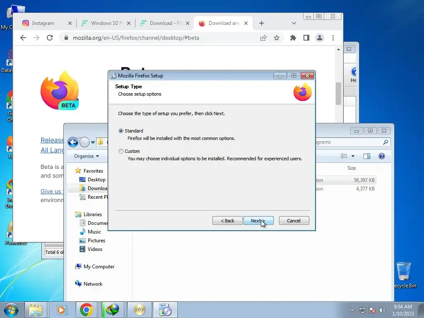Viewport: 424px width, 318px height.
Task: Open the Windows Start menu
Action: tap(11, 310)
